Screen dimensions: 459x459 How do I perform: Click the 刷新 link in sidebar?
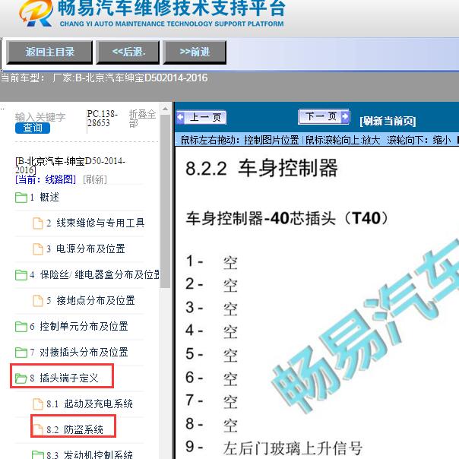click(95, 179)
